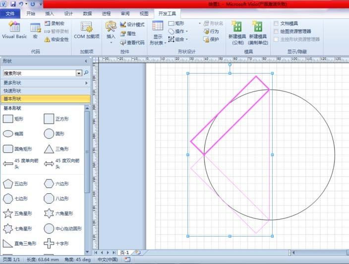Toggle 设计模式 design mode
The width and height of the screenshot is (349, 264).
(132, 24)
